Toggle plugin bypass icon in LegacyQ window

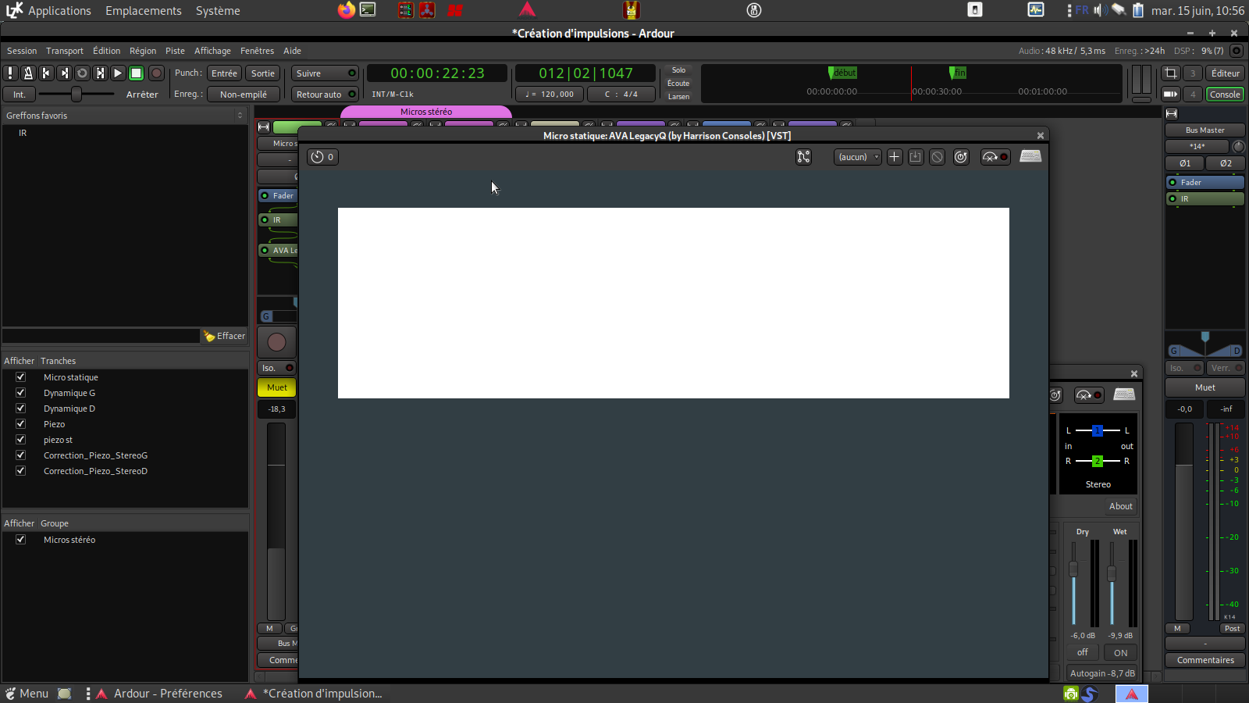point(995,157)
